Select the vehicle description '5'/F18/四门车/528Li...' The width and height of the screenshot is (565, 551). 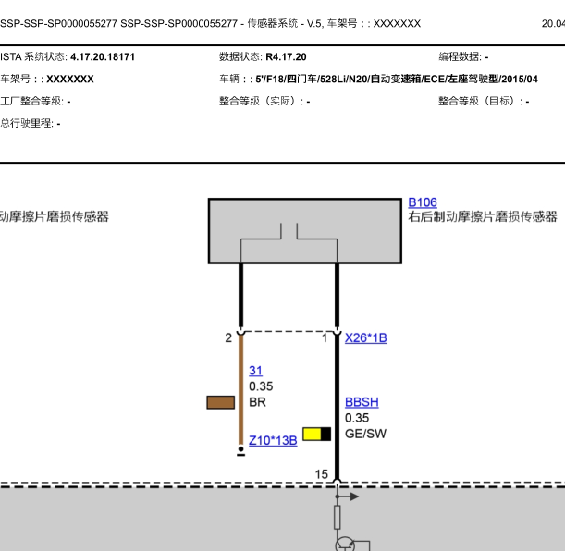pos(397,79)
